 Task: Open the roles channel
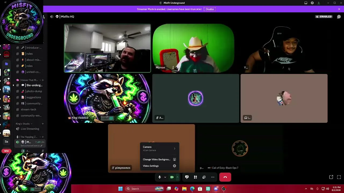tap(30, 66)
